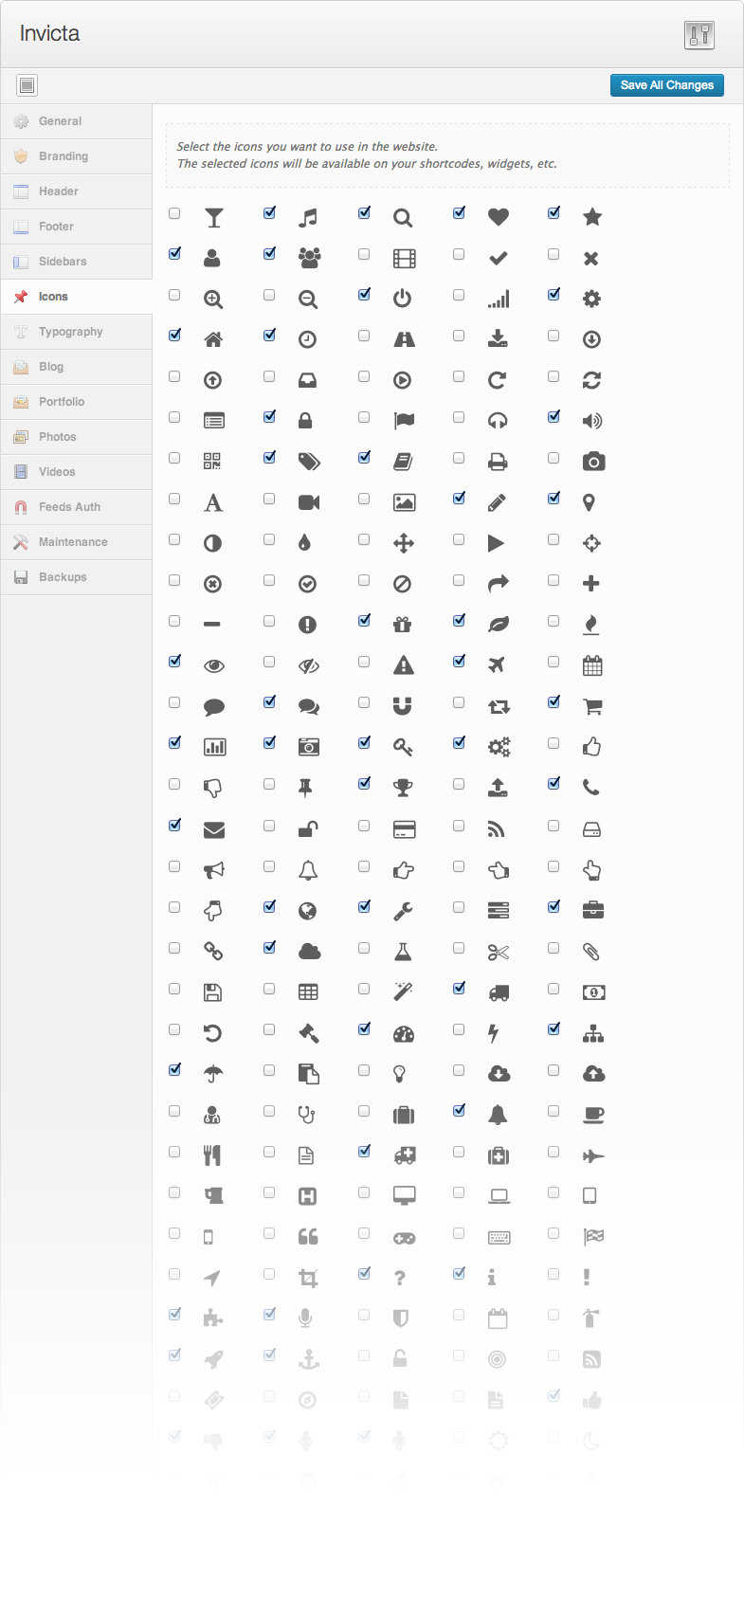The width and height of the screenshot is (744, 1618).
Task: Click the music note icon
Action: [x=308, y=218]
